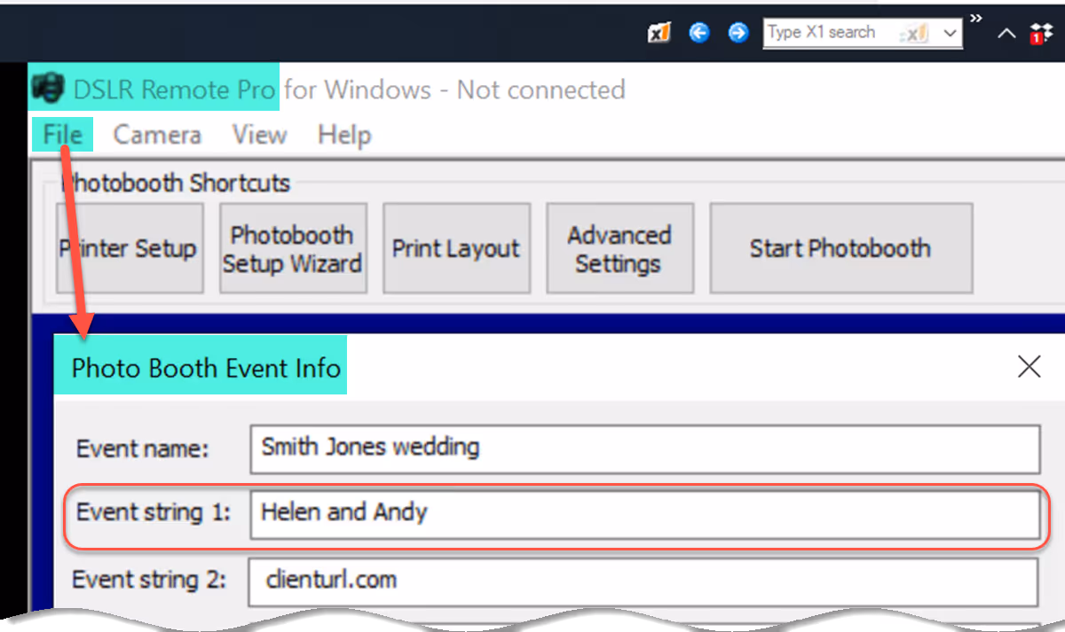Click Start Photobooth
The width and height of the screenshot is (1065, 632).
click(x=840, y=248)
